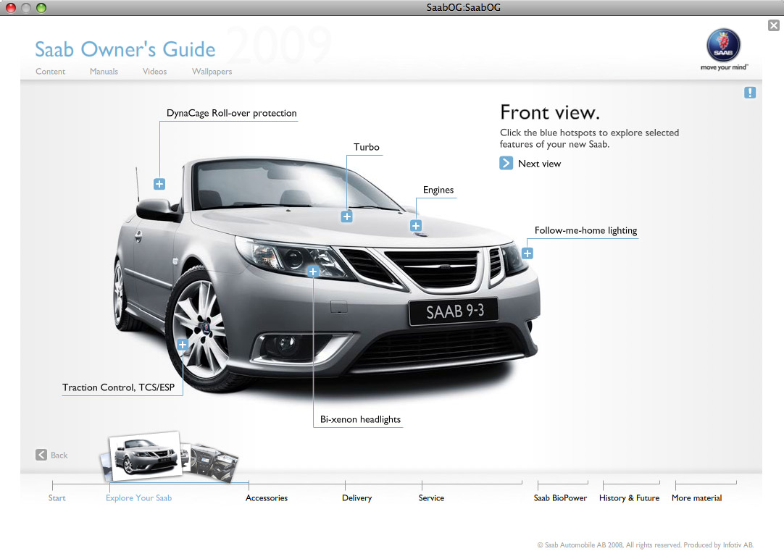Click the Saab Owner's Guide title

(125, 49)
